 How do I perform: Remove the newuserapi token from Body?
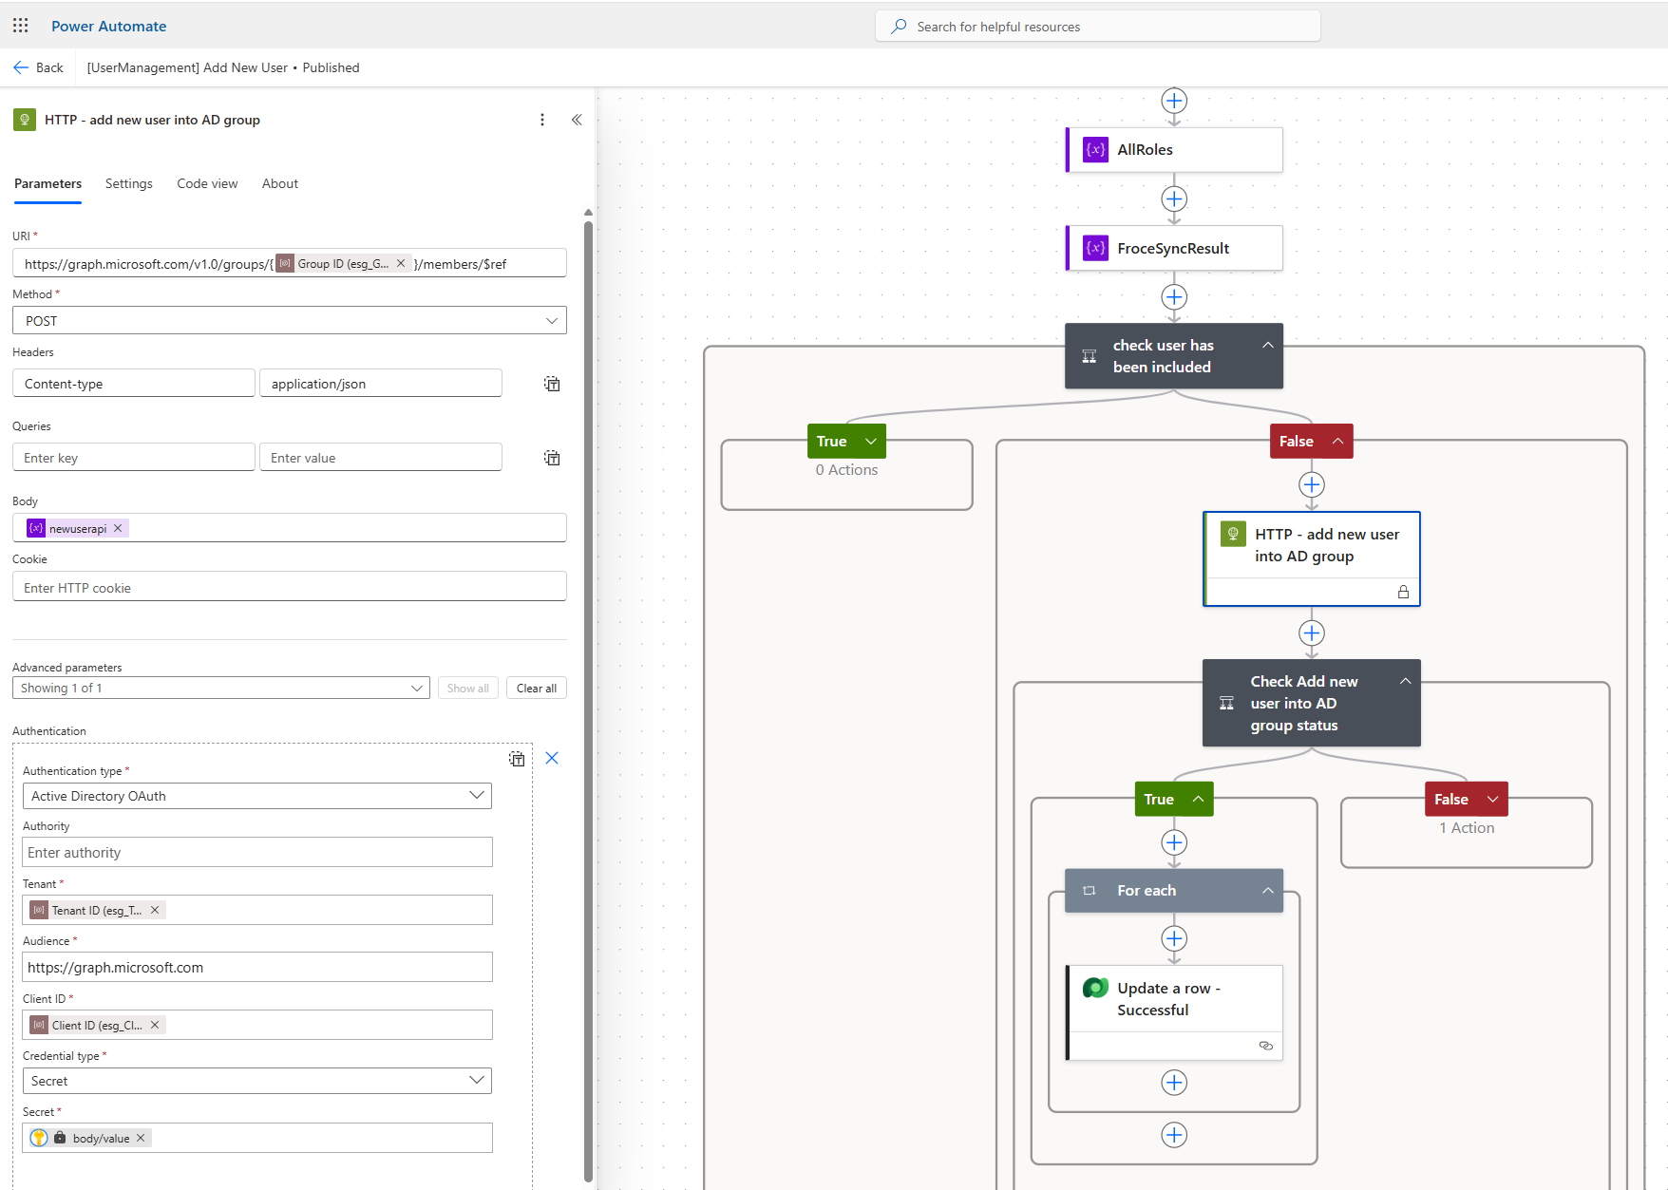click(x=118, y=528)
